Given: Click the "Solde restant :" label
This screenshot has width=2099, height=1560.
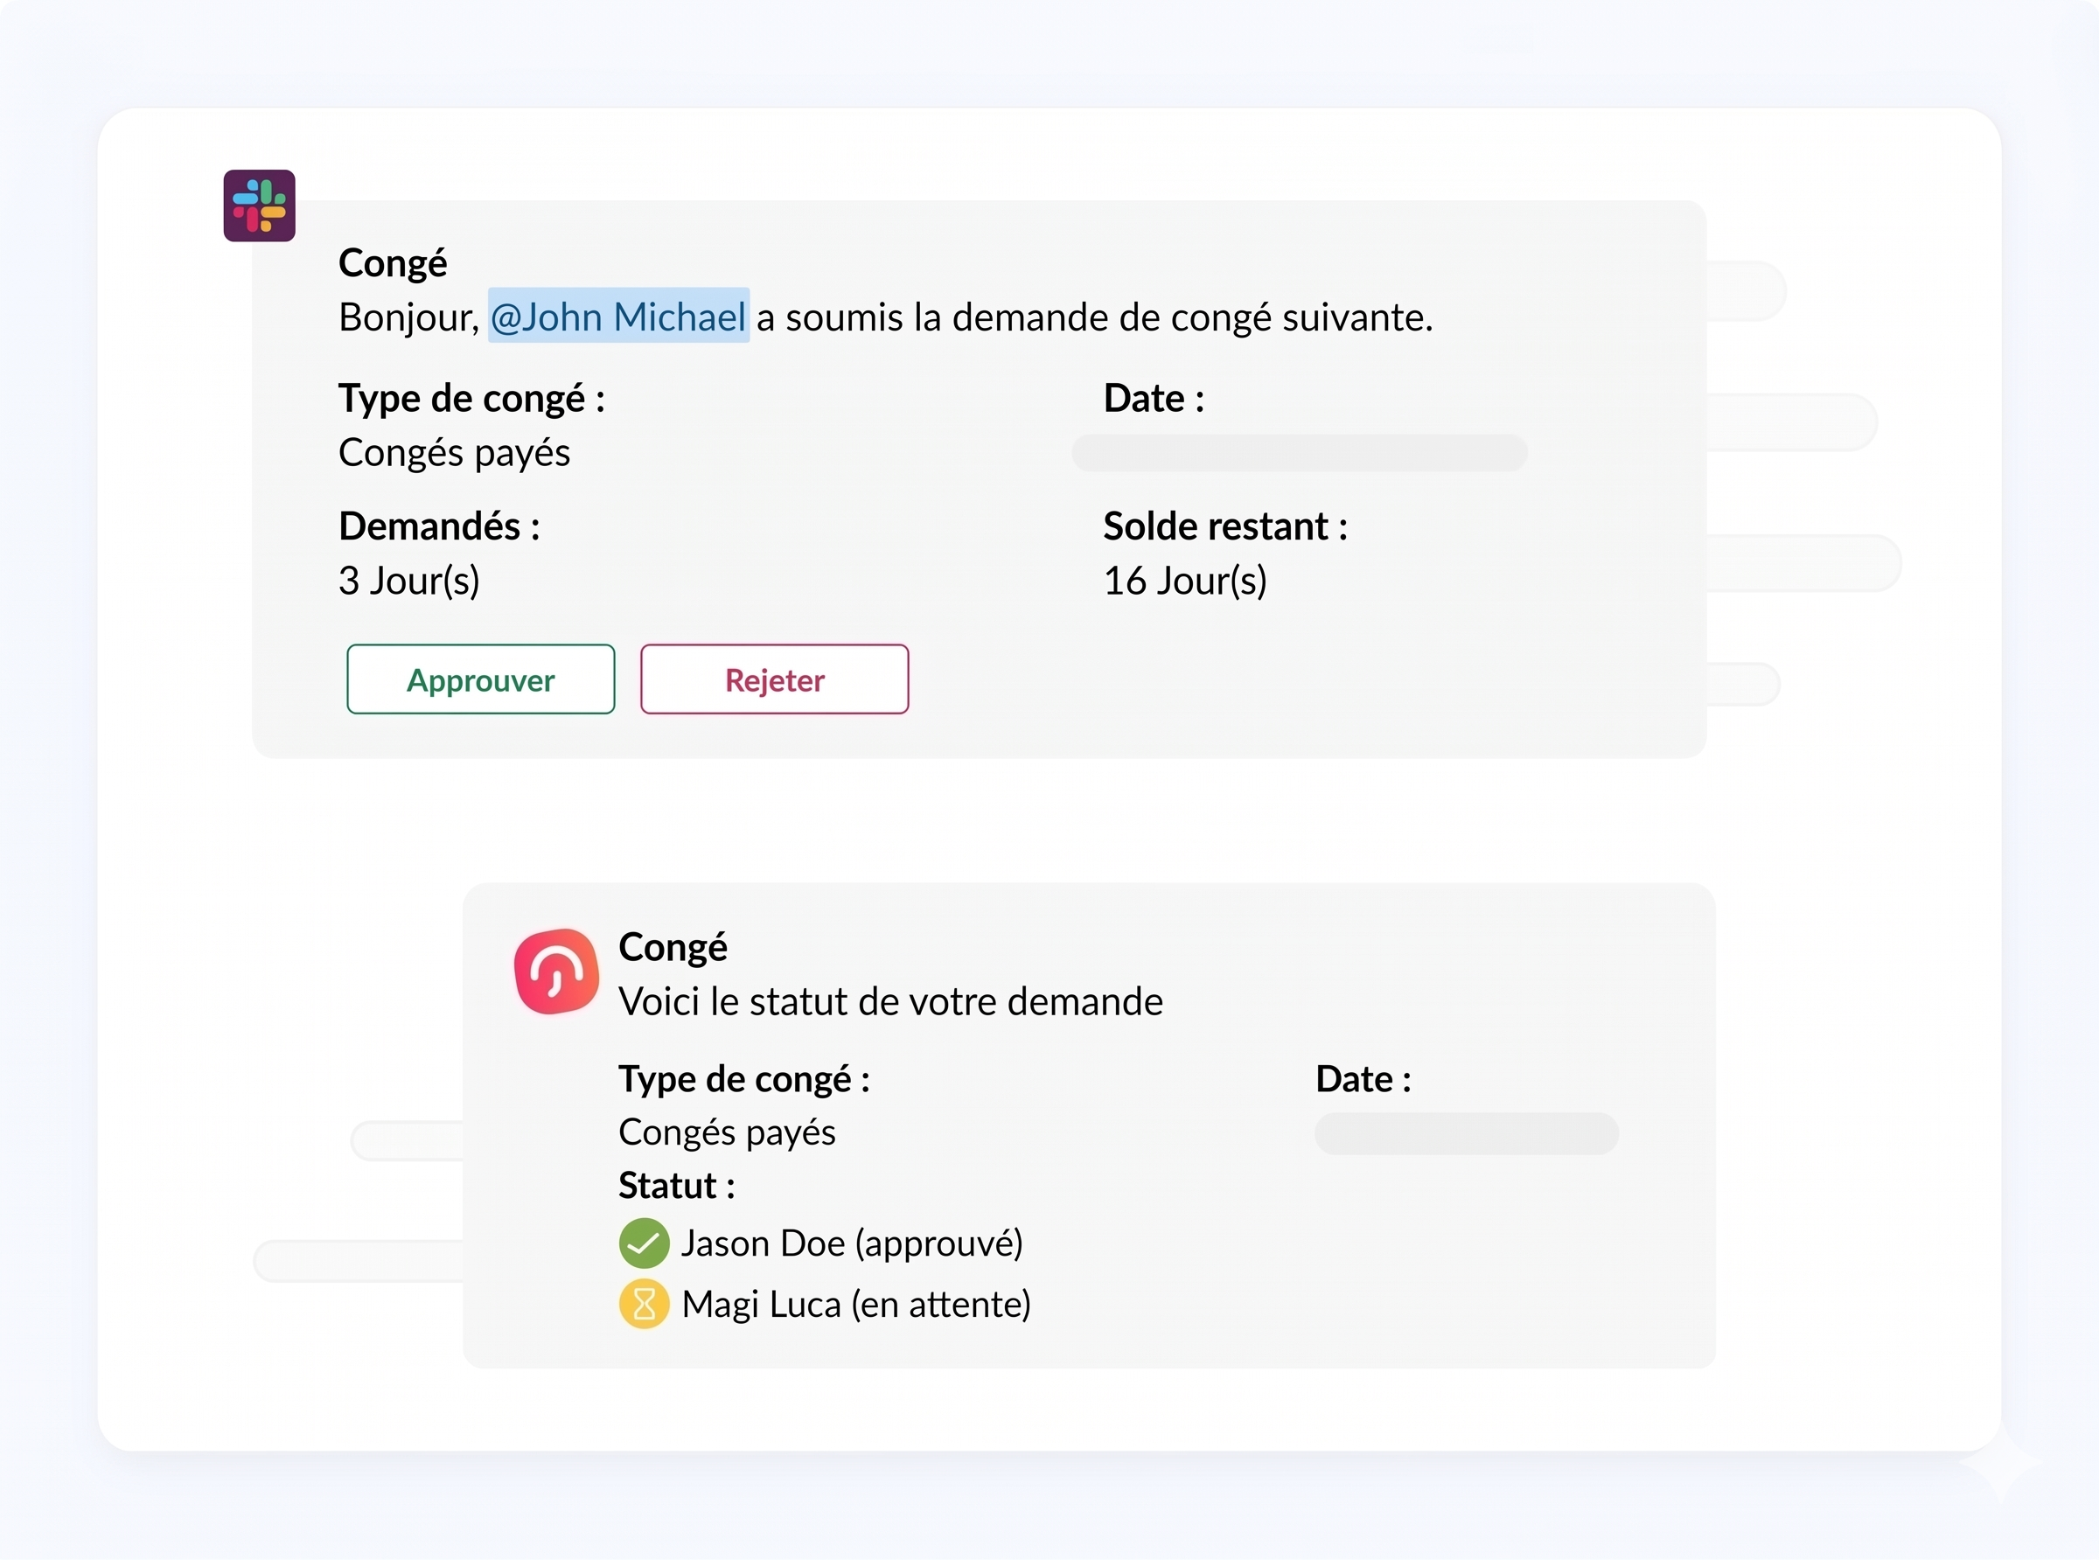Looking at the screenshot, I should click(1224, 526).
